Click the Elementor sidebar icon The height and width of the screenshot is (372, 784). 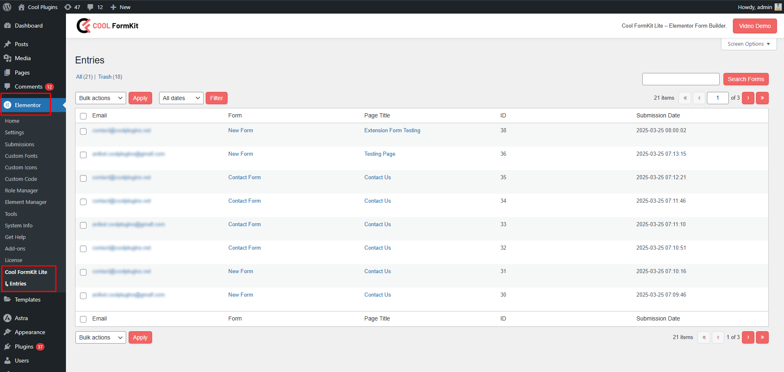point(7,105)
